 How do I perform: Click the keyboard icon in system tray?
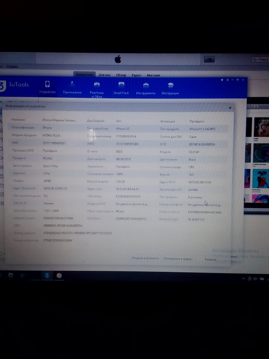click(262, 279)
